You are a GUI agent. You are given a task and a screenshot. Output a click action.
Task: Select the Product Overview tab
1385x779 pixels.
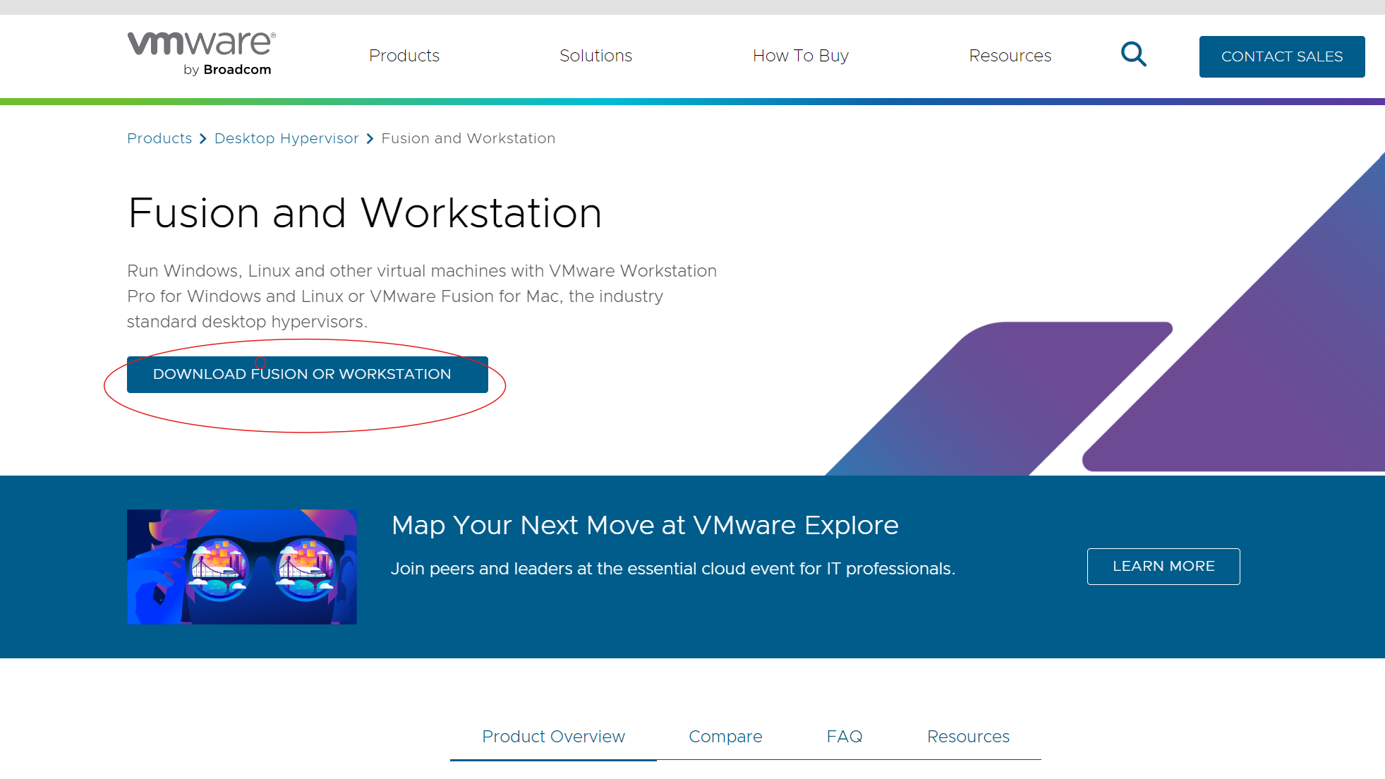(x=553, y=736)
